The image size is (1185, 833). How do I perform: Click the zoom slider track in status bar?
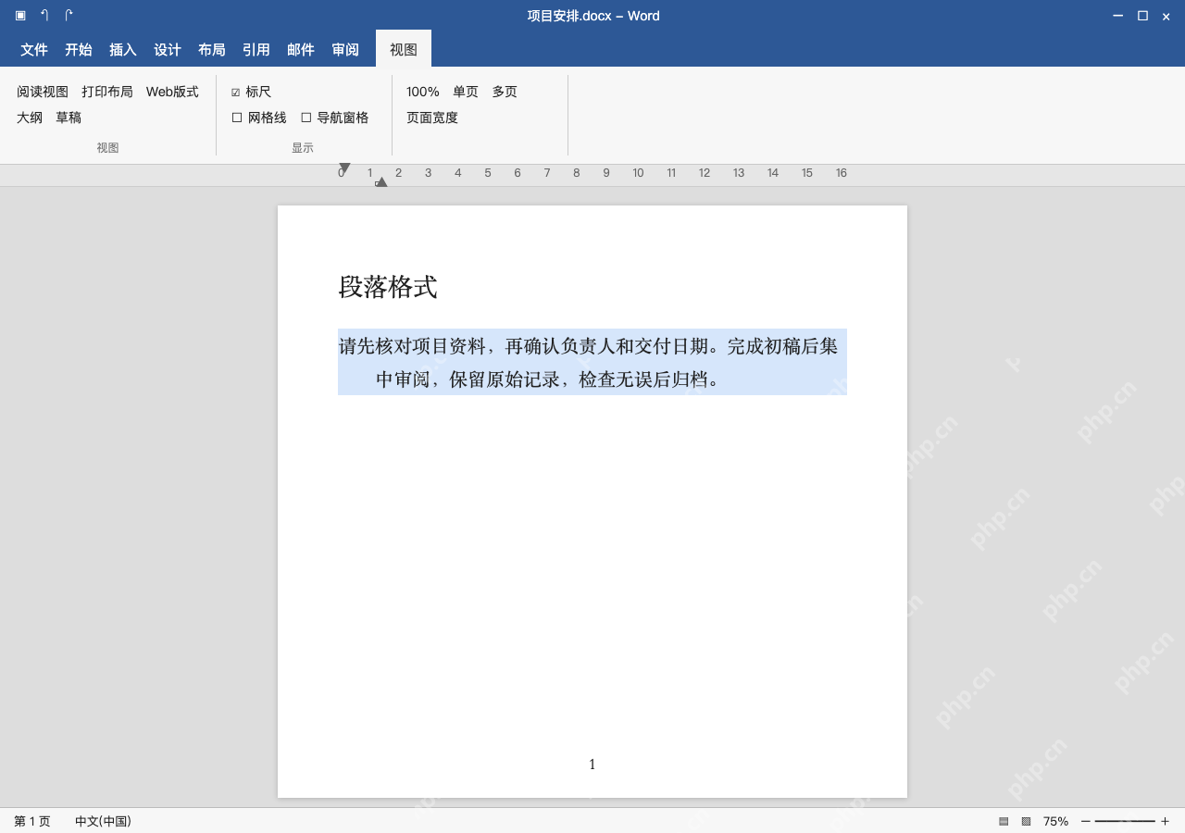click(1125, 821)
